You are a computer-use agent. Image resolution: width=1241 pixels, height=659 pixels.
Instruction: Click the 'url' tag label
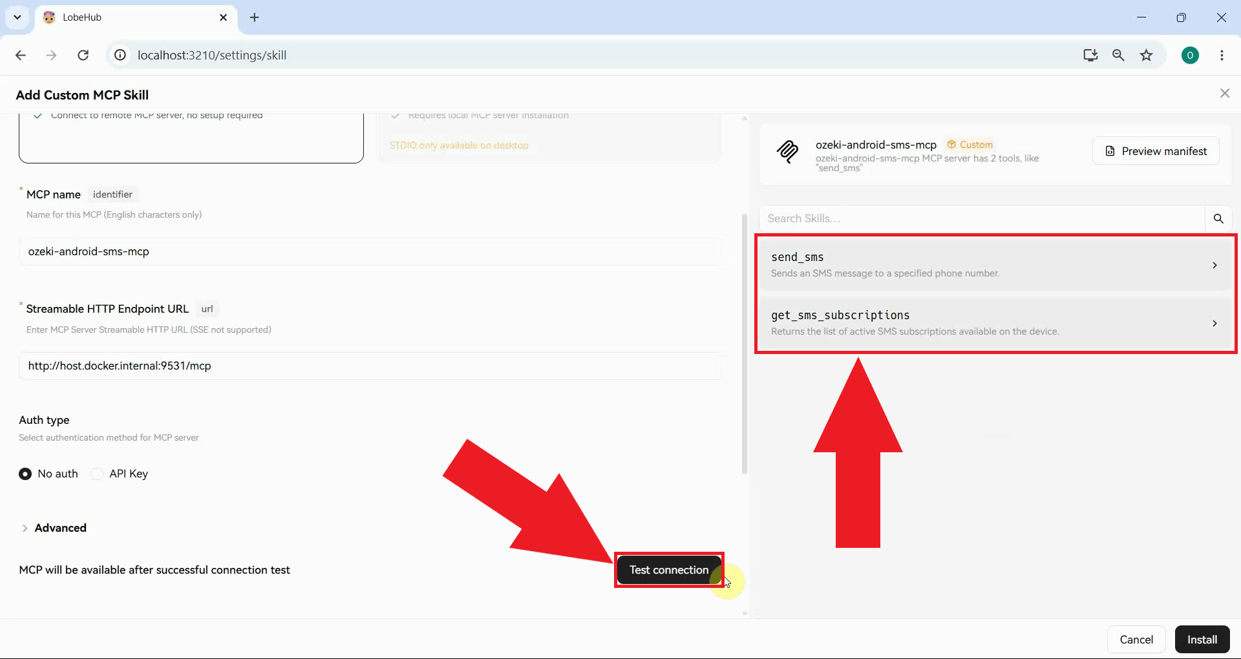207,309
